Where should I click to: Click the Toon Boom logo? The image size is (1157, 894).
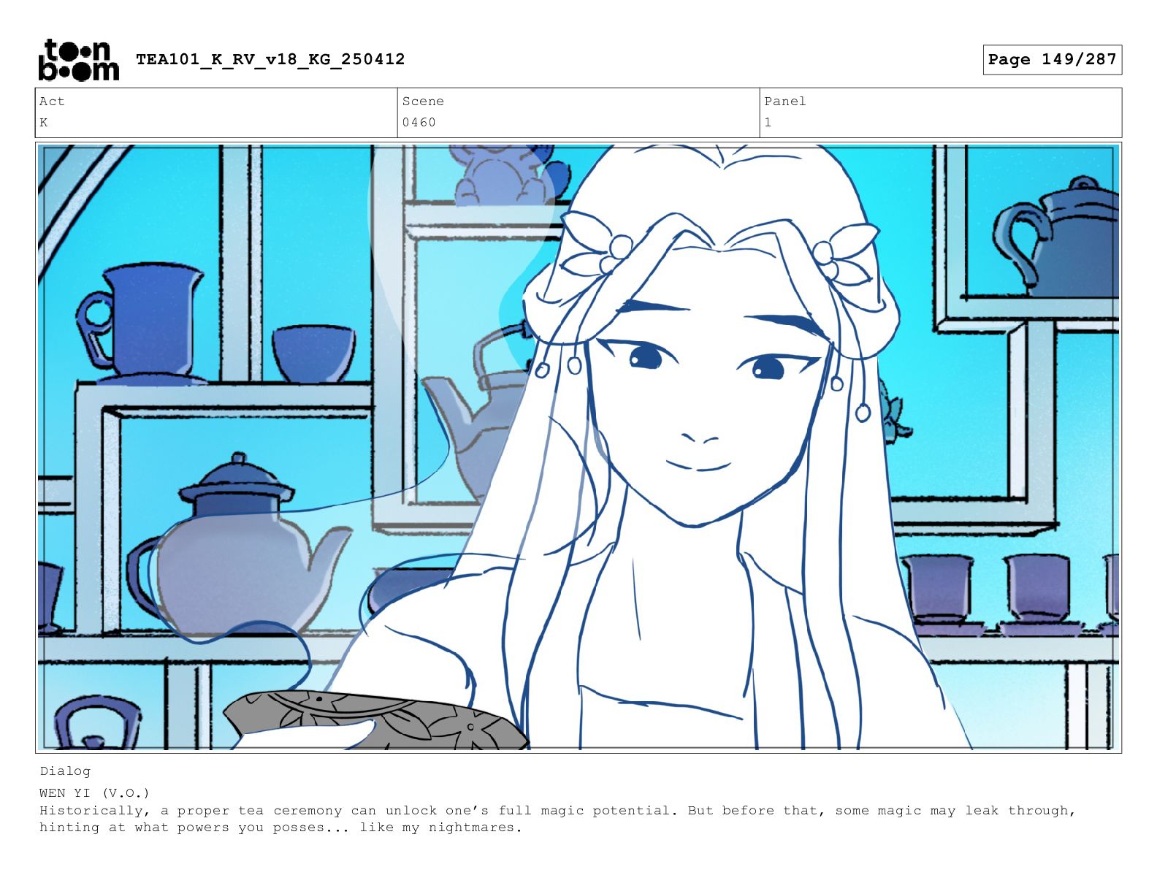pos(78,60)
